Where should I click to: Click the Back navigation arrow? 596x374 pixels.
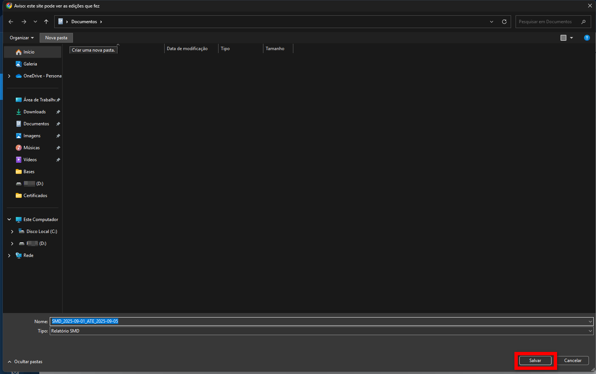pyautogui.click(x=11, y=22)
